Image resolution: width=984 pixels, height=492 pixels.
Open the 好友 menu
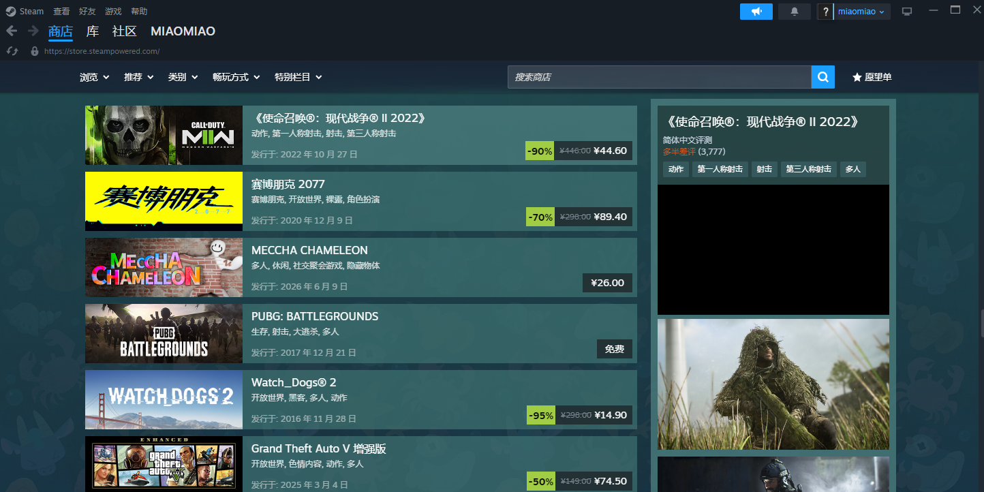click(87, 11)
